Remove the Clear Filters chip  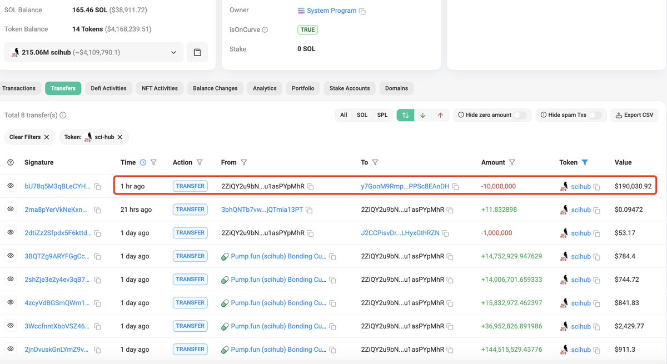coord(46,137)
